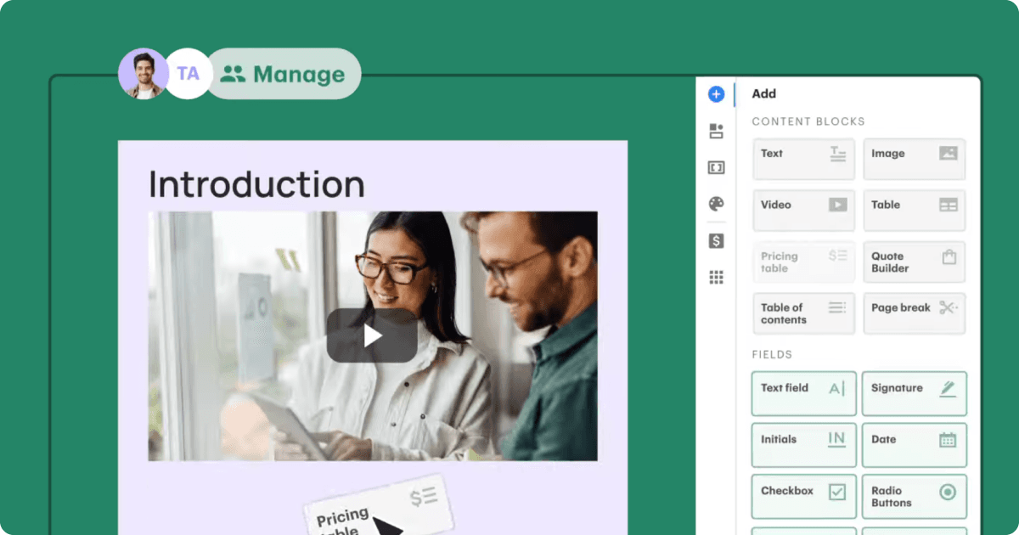This screenshot has width=1019, height=535.
Task: Add a Table of contents block
Action: click(803, 313)
